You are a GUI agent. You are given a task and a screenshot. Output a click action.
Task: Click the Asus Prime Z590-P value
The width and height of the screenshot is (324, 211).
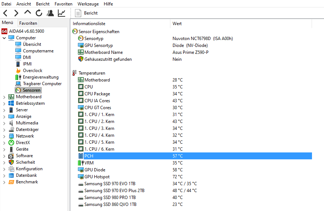point(190,52)
